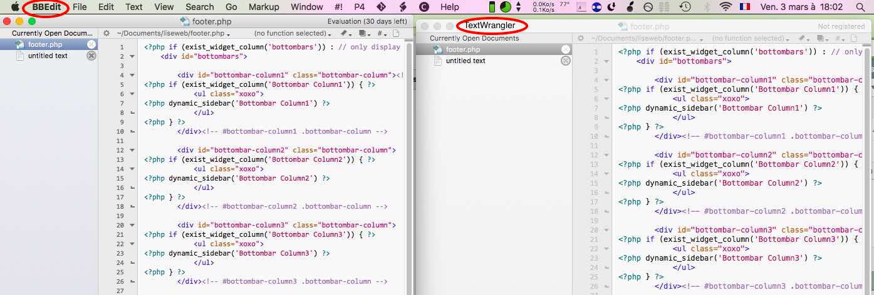Image resolution: width=874 pixels, height=295 pixels.
Task: Open the Markup menu
Action: 264,7
